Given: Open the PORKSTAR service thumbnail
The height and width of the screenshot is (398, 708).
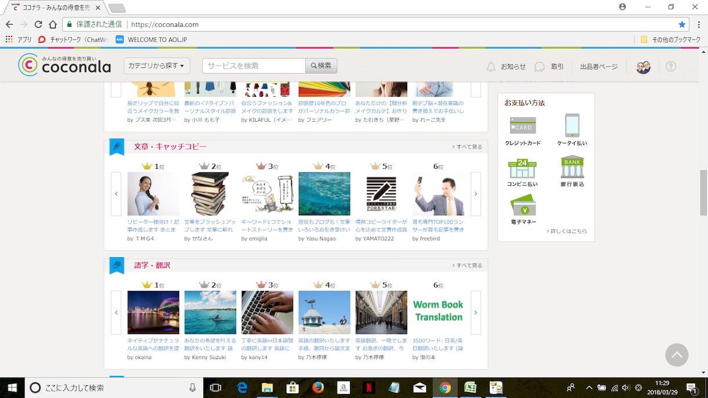Looking at the screenshot, I should 381,194.
